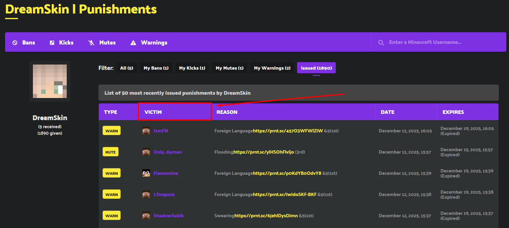Click Flamemine's player head avatar
The height and width of the screenshot is (228, 509).
click(146, 173)
